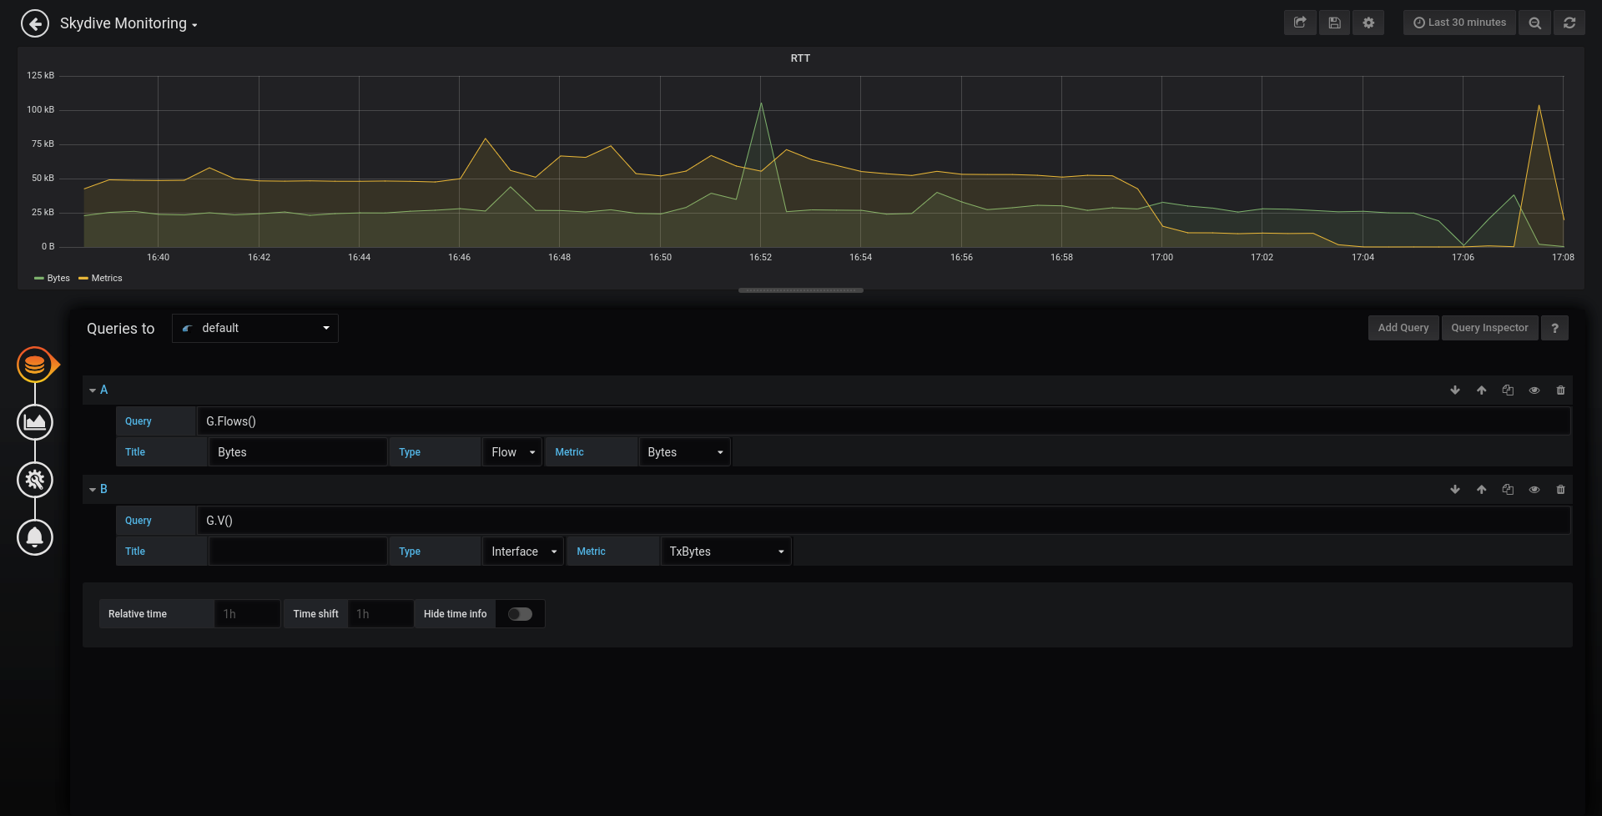The height and width of the screenshot is (816, 1602).
Task: Open the Skydive Monitoring dashboard dropdown
Action: [128, 23]
